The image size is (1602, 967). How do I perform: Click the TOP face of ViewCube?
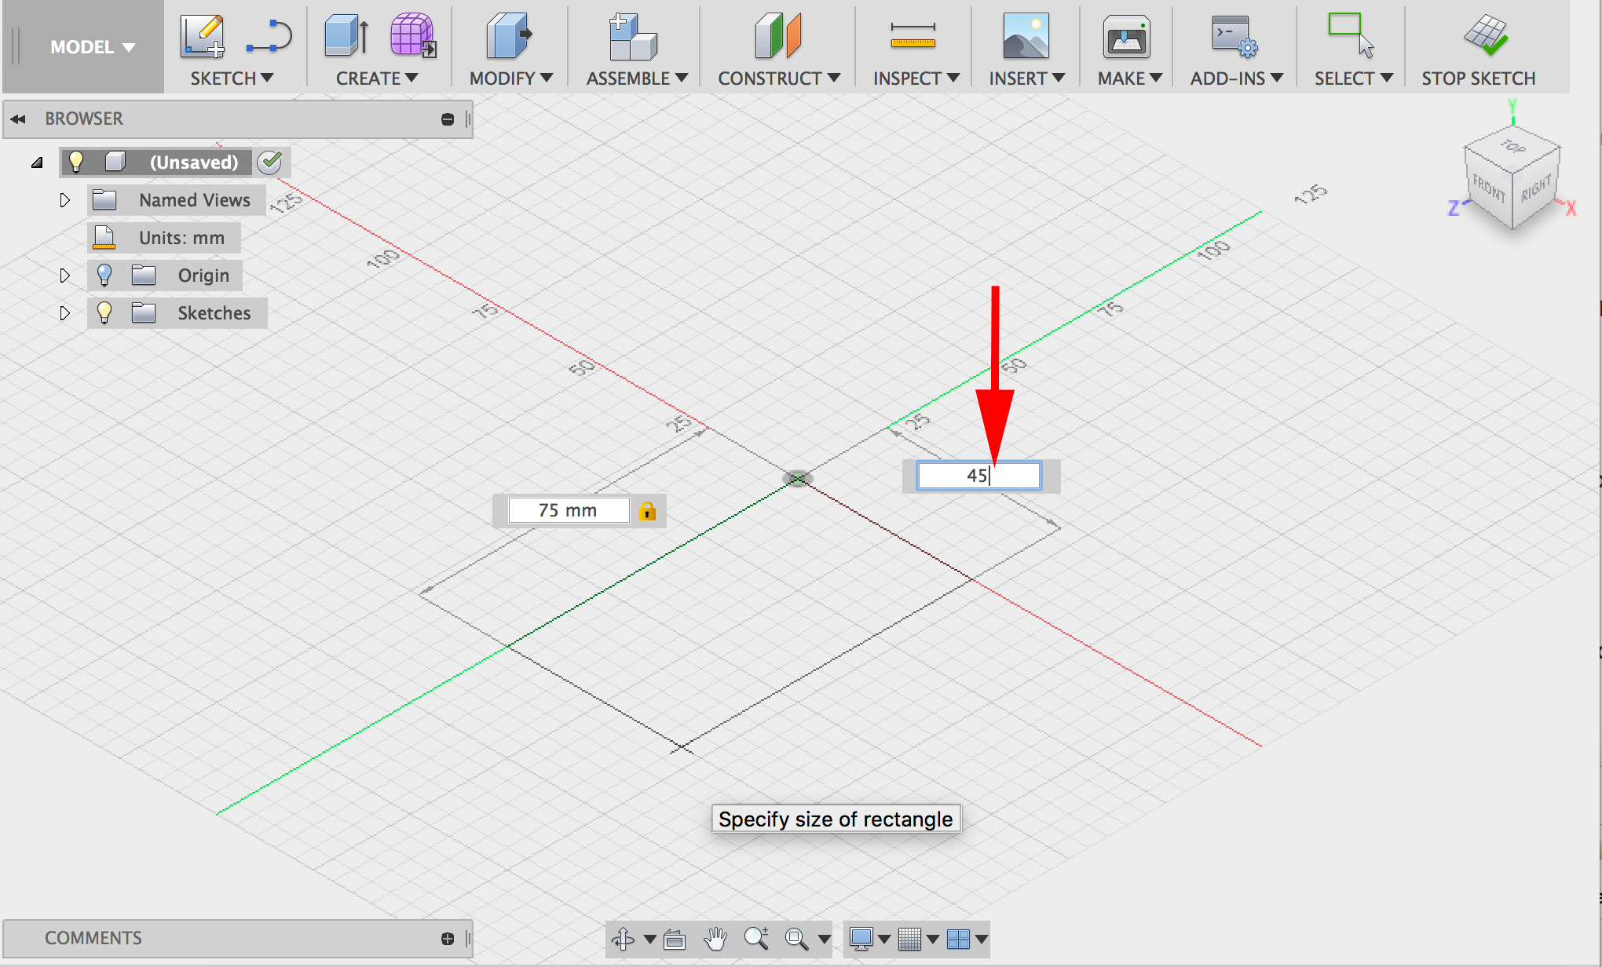coord(1512,147)
